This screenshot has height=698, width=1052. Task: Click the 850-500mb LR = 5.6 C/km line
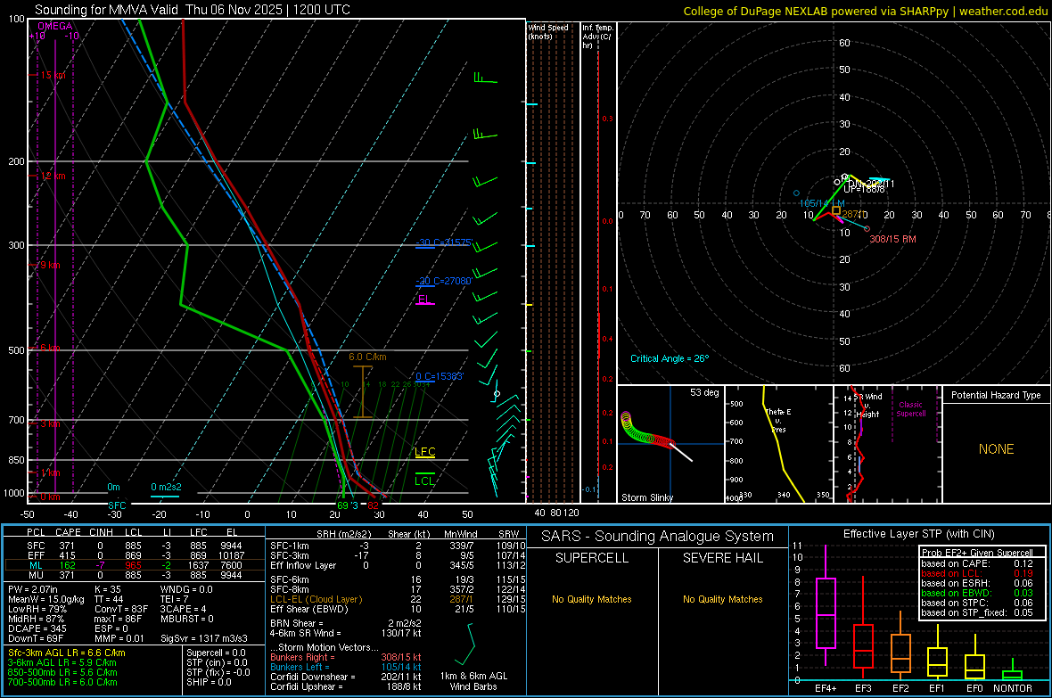[62, 672]
